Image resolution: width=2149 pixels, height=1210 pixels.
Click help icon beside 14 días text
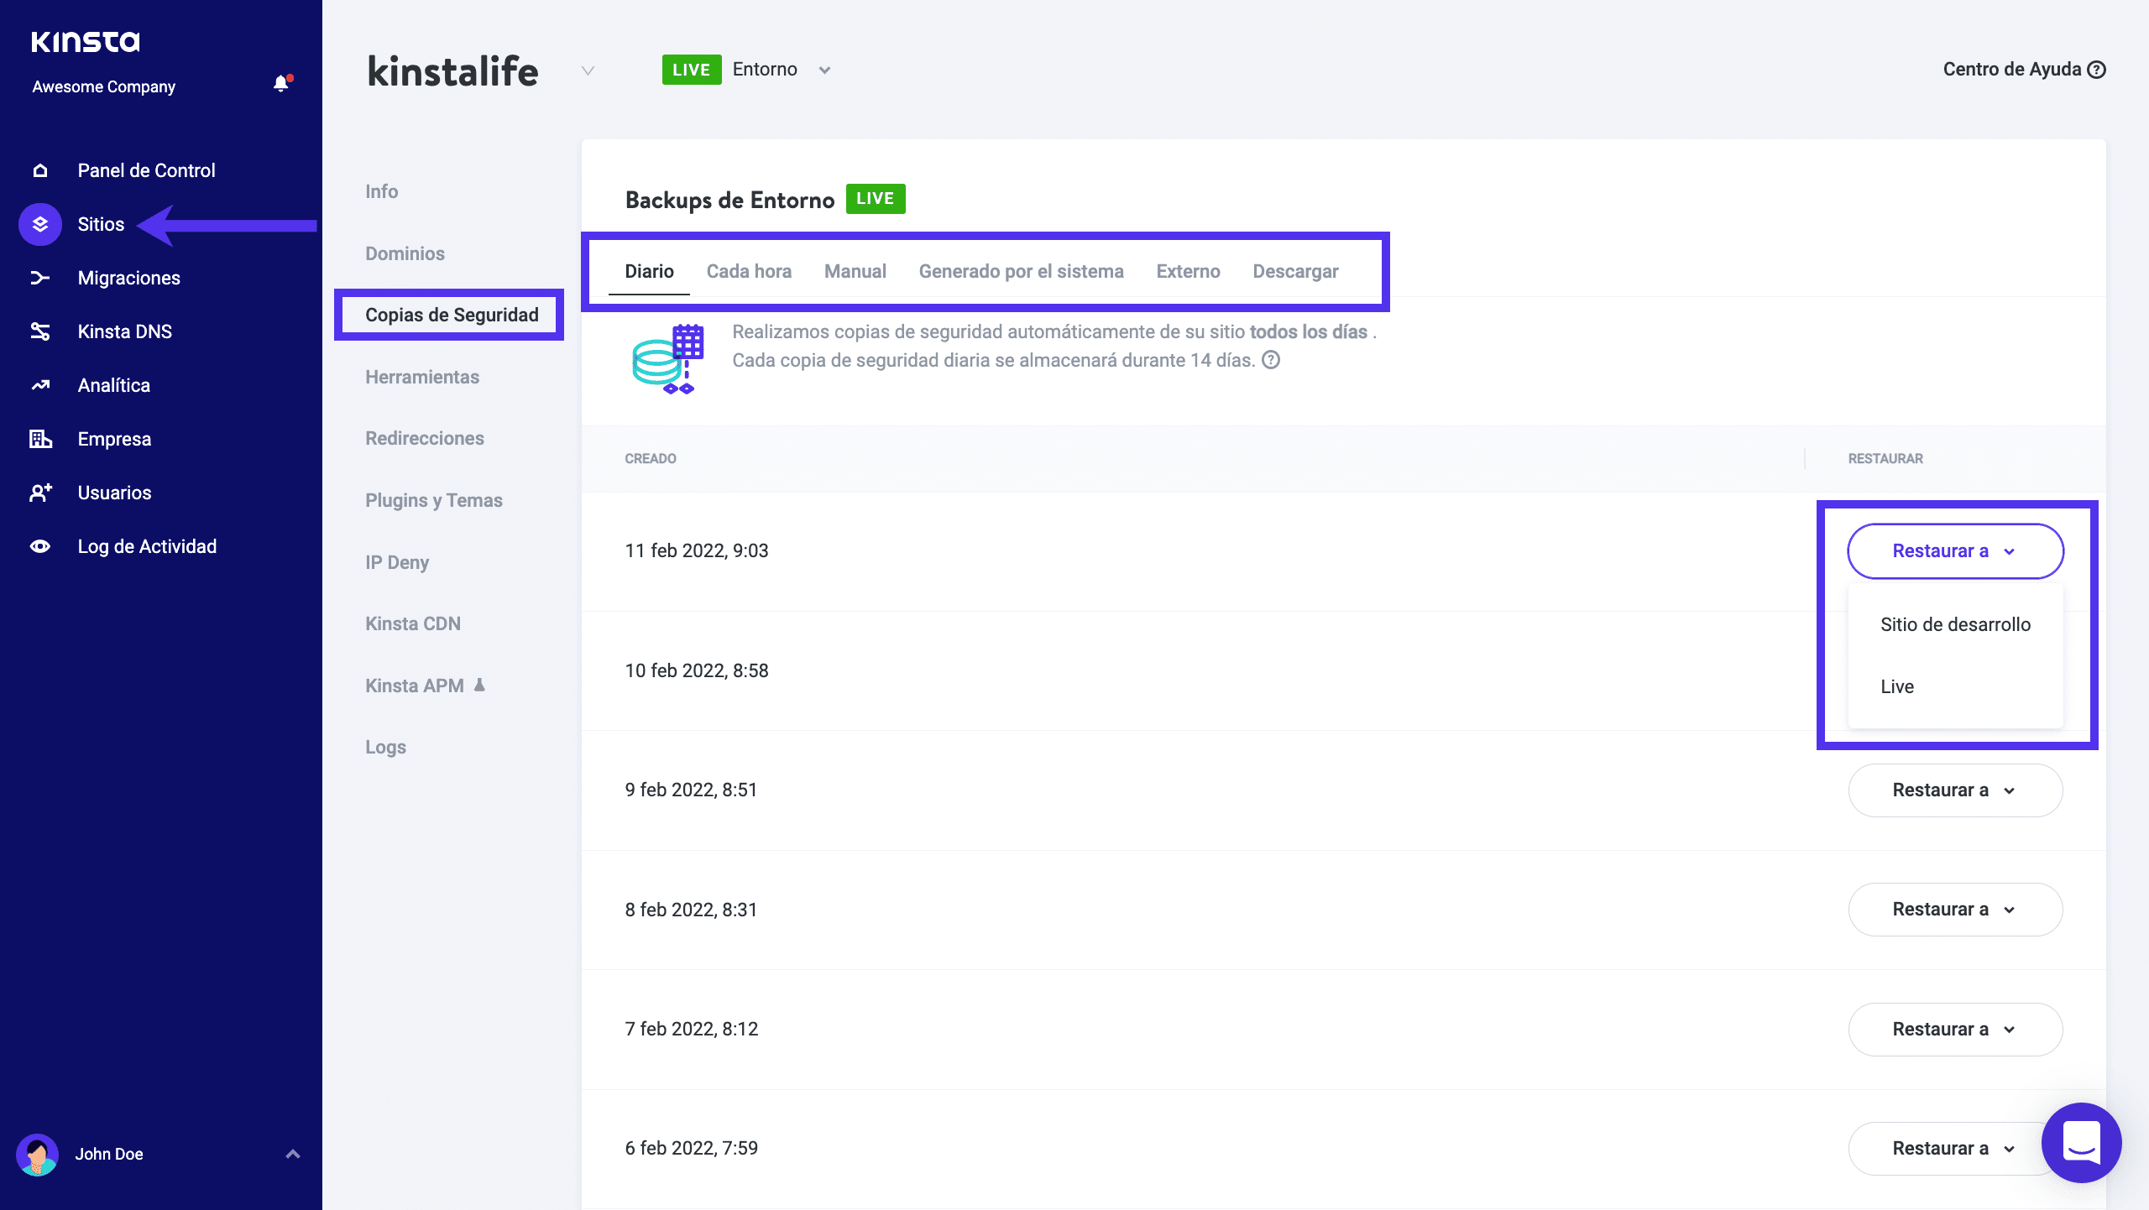click(1271, 360)
